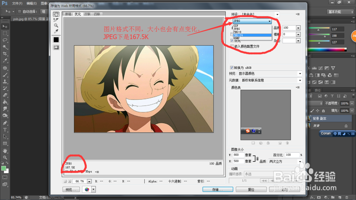The image size is (356, 200).
Task: Click the Vibrance triangle adjustment icon
Action: (333, 68)
